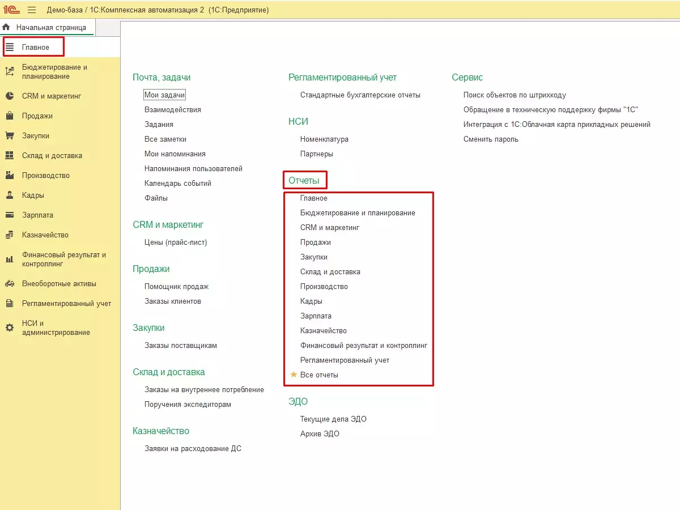Screen dimensions: 680x510
Task: Open Производство reports under Отчеты
Action: click(x=324, y=287)
